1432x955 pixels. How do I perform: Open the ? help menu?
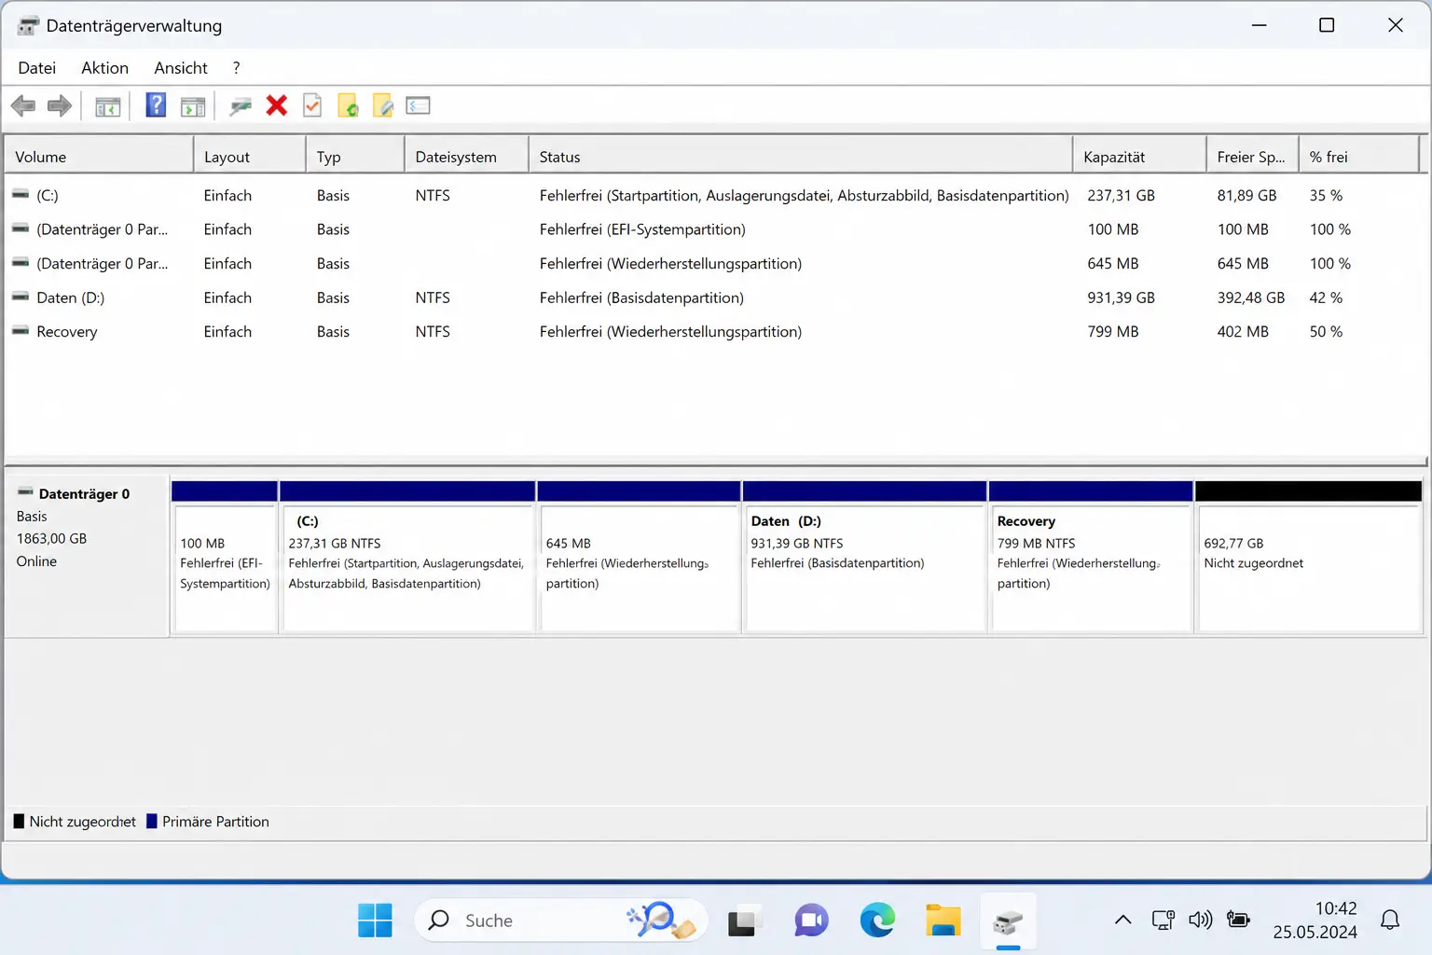(236, 67)
